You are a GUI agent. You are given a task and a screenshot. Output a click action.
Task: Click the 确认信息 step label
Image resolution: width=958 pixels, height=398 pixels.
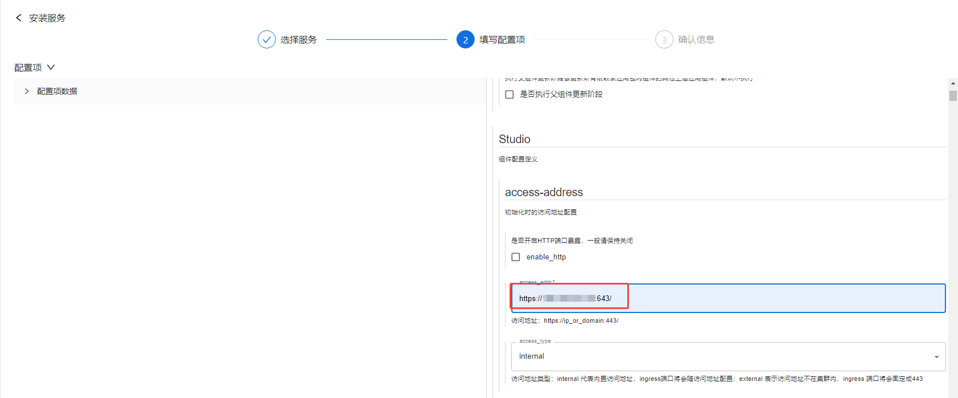tap(696, 40)
